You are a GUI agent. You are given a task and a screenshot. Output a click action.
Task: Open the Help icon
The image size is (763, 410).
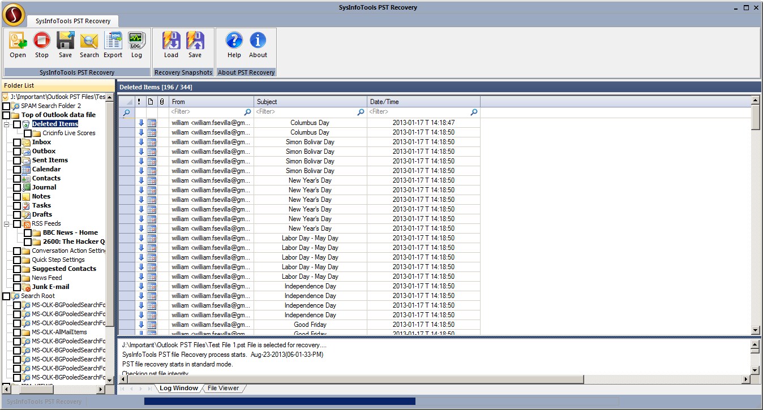point(234,41)
